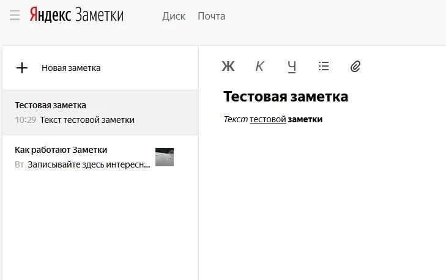This screenshot has height=280, width=446.
Task: Attach a file with paperclip icon
Action: (355, 67)
